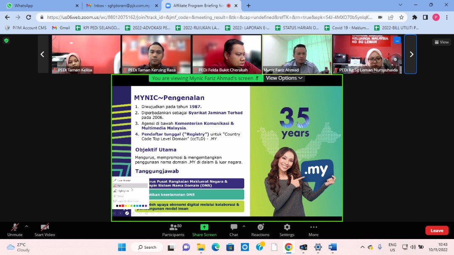This screenshot has height=255, width=454.
Task: Open Chrome's three-dot menu
Action: [x=447, y=17]
